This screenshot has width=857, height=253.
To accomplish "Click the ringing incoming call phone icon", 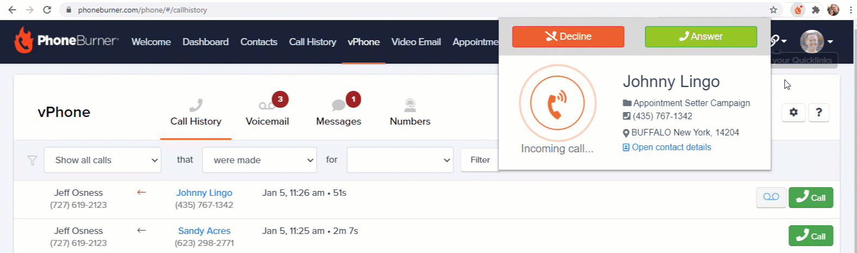I will tap(557, 103).
